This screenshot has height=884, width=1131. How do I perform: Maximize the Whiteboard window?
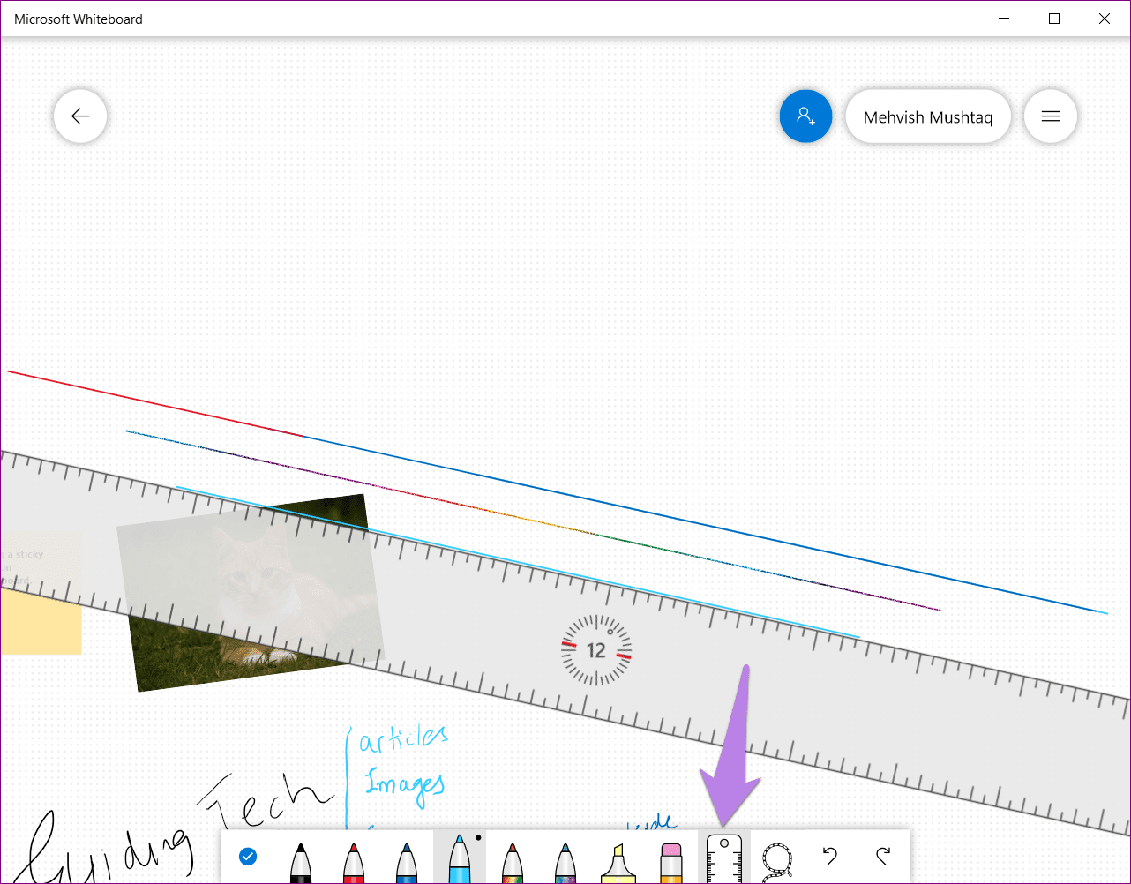tap(1054, 19)
